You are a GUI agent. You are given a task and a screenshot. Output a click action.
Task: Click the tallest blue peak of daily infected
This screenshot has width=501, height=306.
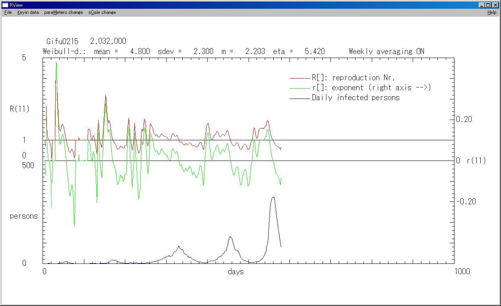[x=273, y=198]
